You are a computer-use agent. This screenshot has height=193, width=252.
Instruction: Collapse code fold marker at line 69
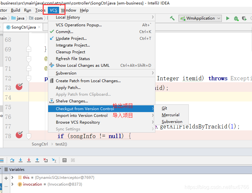coord(29,49)
